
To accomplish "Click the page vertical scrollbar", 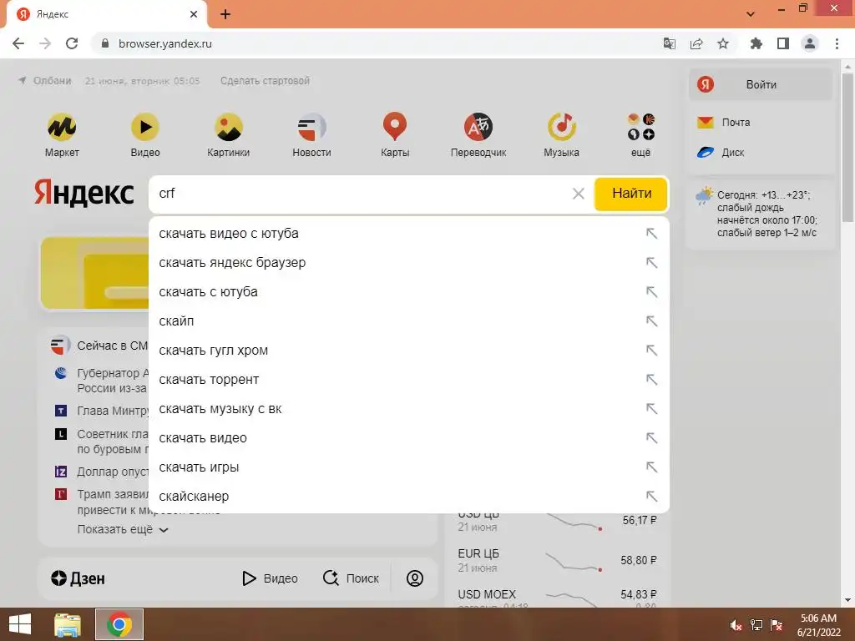I will 848,149.
